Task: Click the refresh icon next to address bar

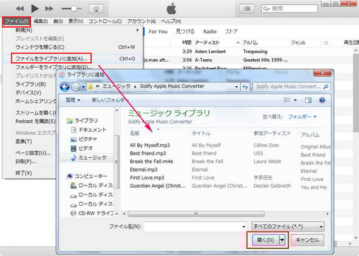Action: [245, 87]
